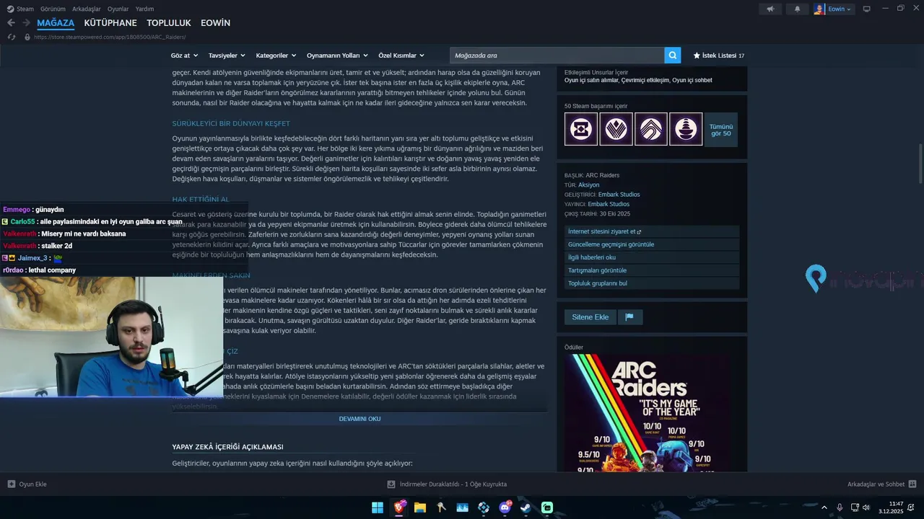Open the Arkadaşlar menu
Screen dimensions: 924x519
[x=87, y=9]
